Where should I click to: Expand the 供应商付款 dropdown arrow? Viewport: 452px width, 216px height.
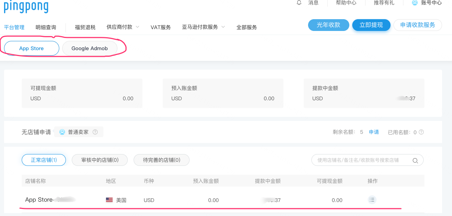point(137,27)
